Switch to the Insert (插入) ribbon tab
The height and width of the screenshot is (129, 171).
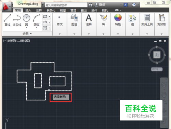click(x=28, y=10)
